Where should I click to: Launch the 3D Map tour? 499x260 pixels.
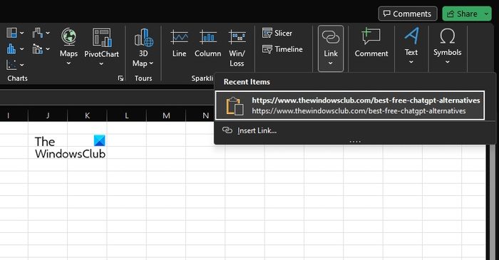coord(143,48)
